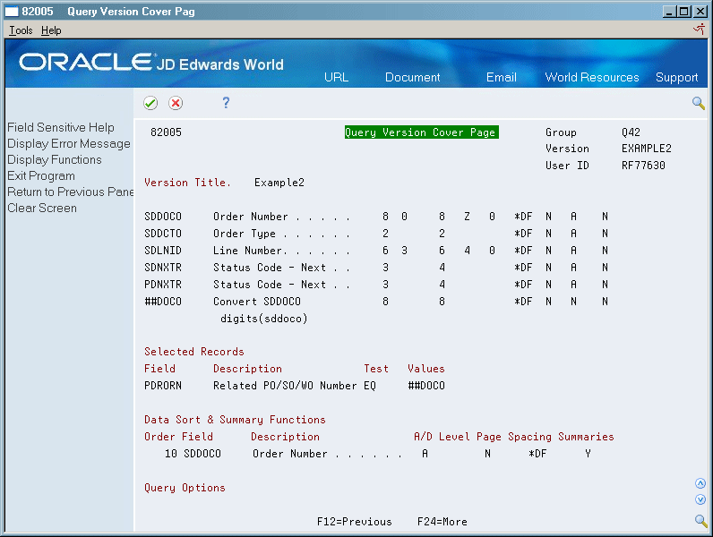This screenshot has width=713, height=537.
Task: Click the Selected Records section heading
Action: (194, 352)
